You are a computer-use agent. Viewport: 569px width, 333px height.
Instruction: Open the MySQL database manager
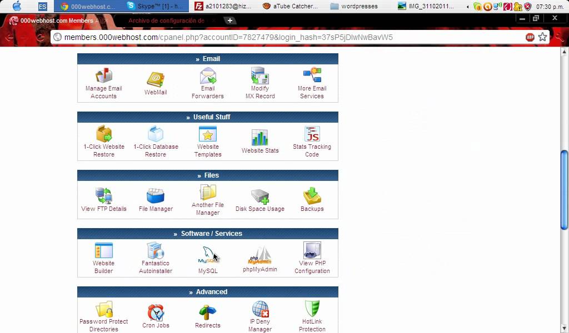208,260
